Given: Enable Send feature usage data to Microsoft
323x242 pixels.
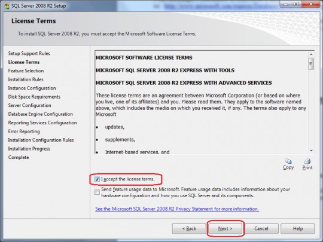Looking at the screenshot, I should (x=97, y=192).
